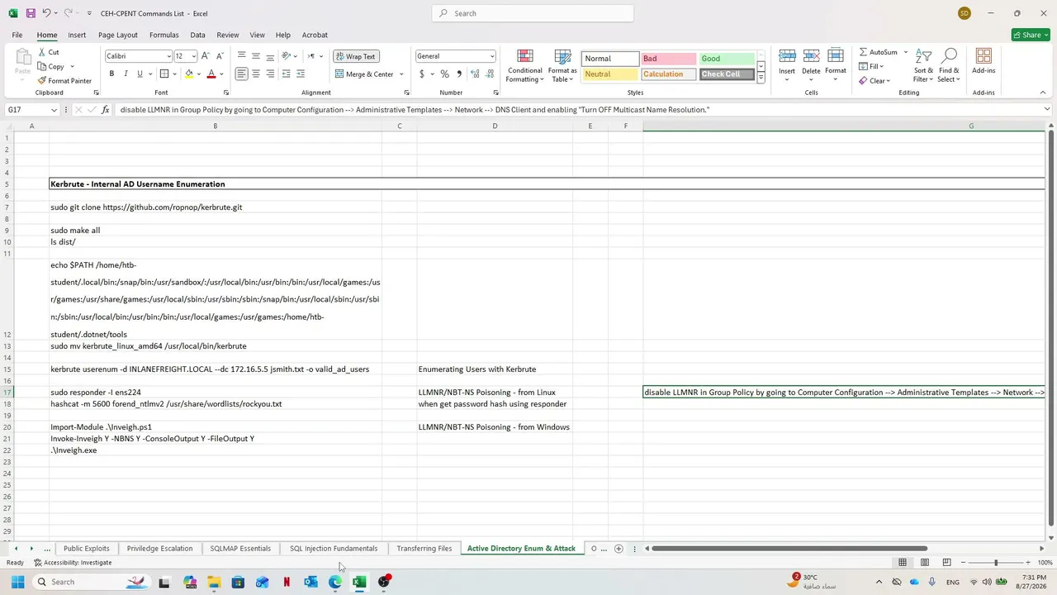Open Excel from the Windows taskbar

coord(359,582)
